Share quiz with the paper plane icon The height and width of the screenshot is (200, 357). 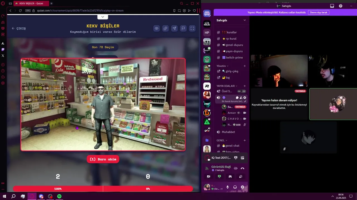174,28
